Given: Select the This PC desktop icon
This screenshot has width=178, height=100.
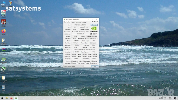Looking at the screenshot, I should (x=3, y=4).
